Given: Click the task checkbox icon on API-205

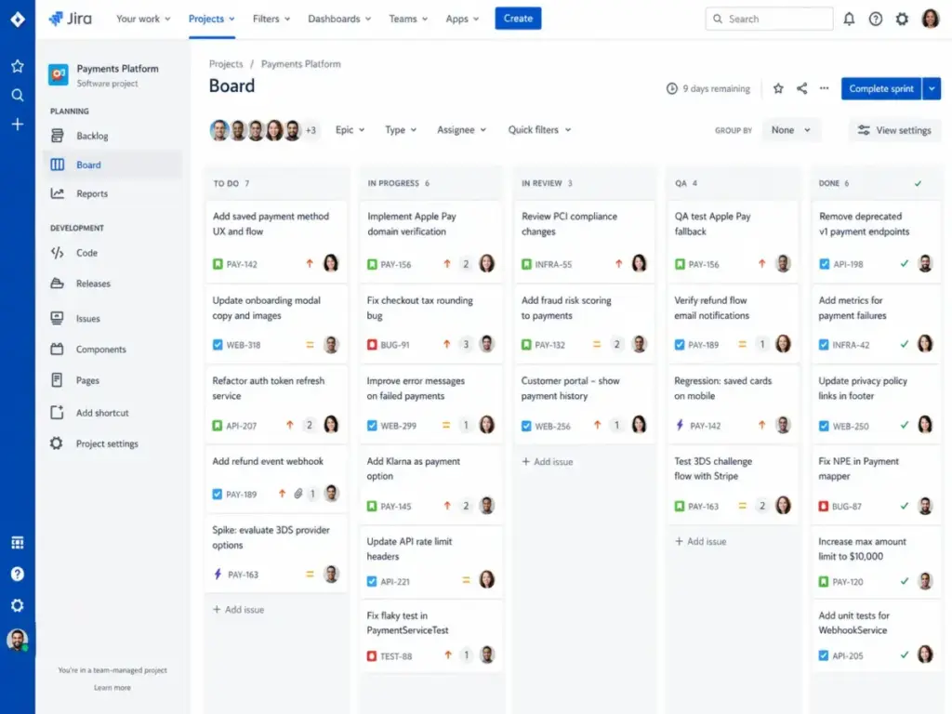Looking at the screenshot, I should 824,655.
